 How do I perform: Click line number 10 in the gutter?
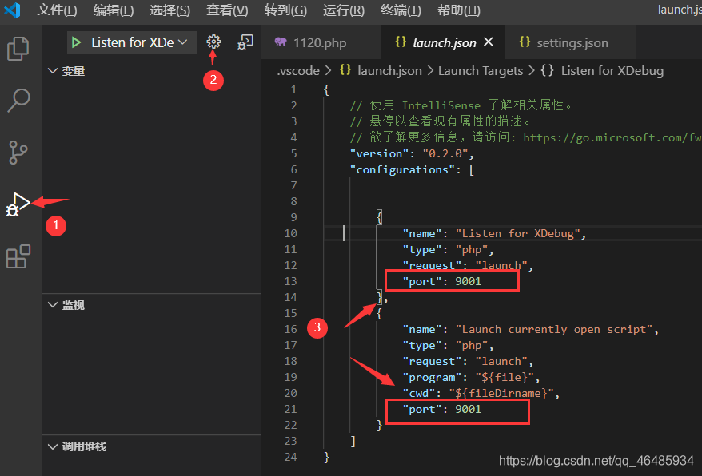point(290,233)
